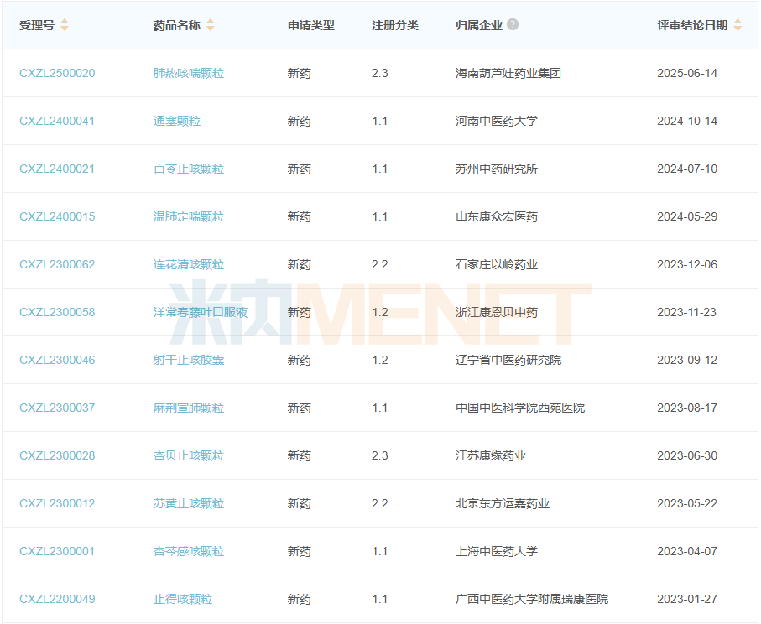
Task: Open drug link 麻荆宣肺颗粒
Action: click(x=189, y=408)
